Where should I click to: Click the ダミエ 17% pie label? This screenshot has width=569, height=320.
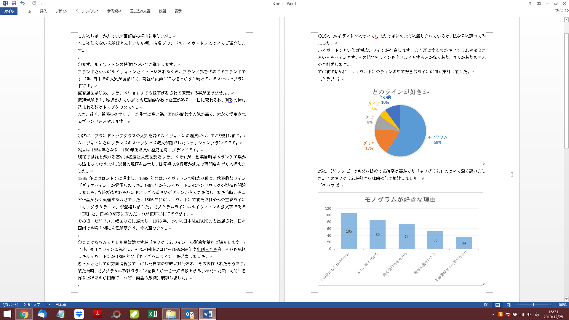369,146
